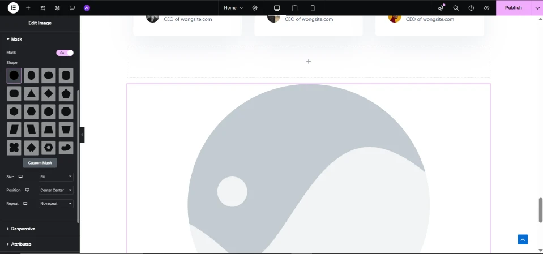This screenshot has width=543, height=254.
Task: Select the inverted trapezoid mask shape
Action: tap(66, 130)
